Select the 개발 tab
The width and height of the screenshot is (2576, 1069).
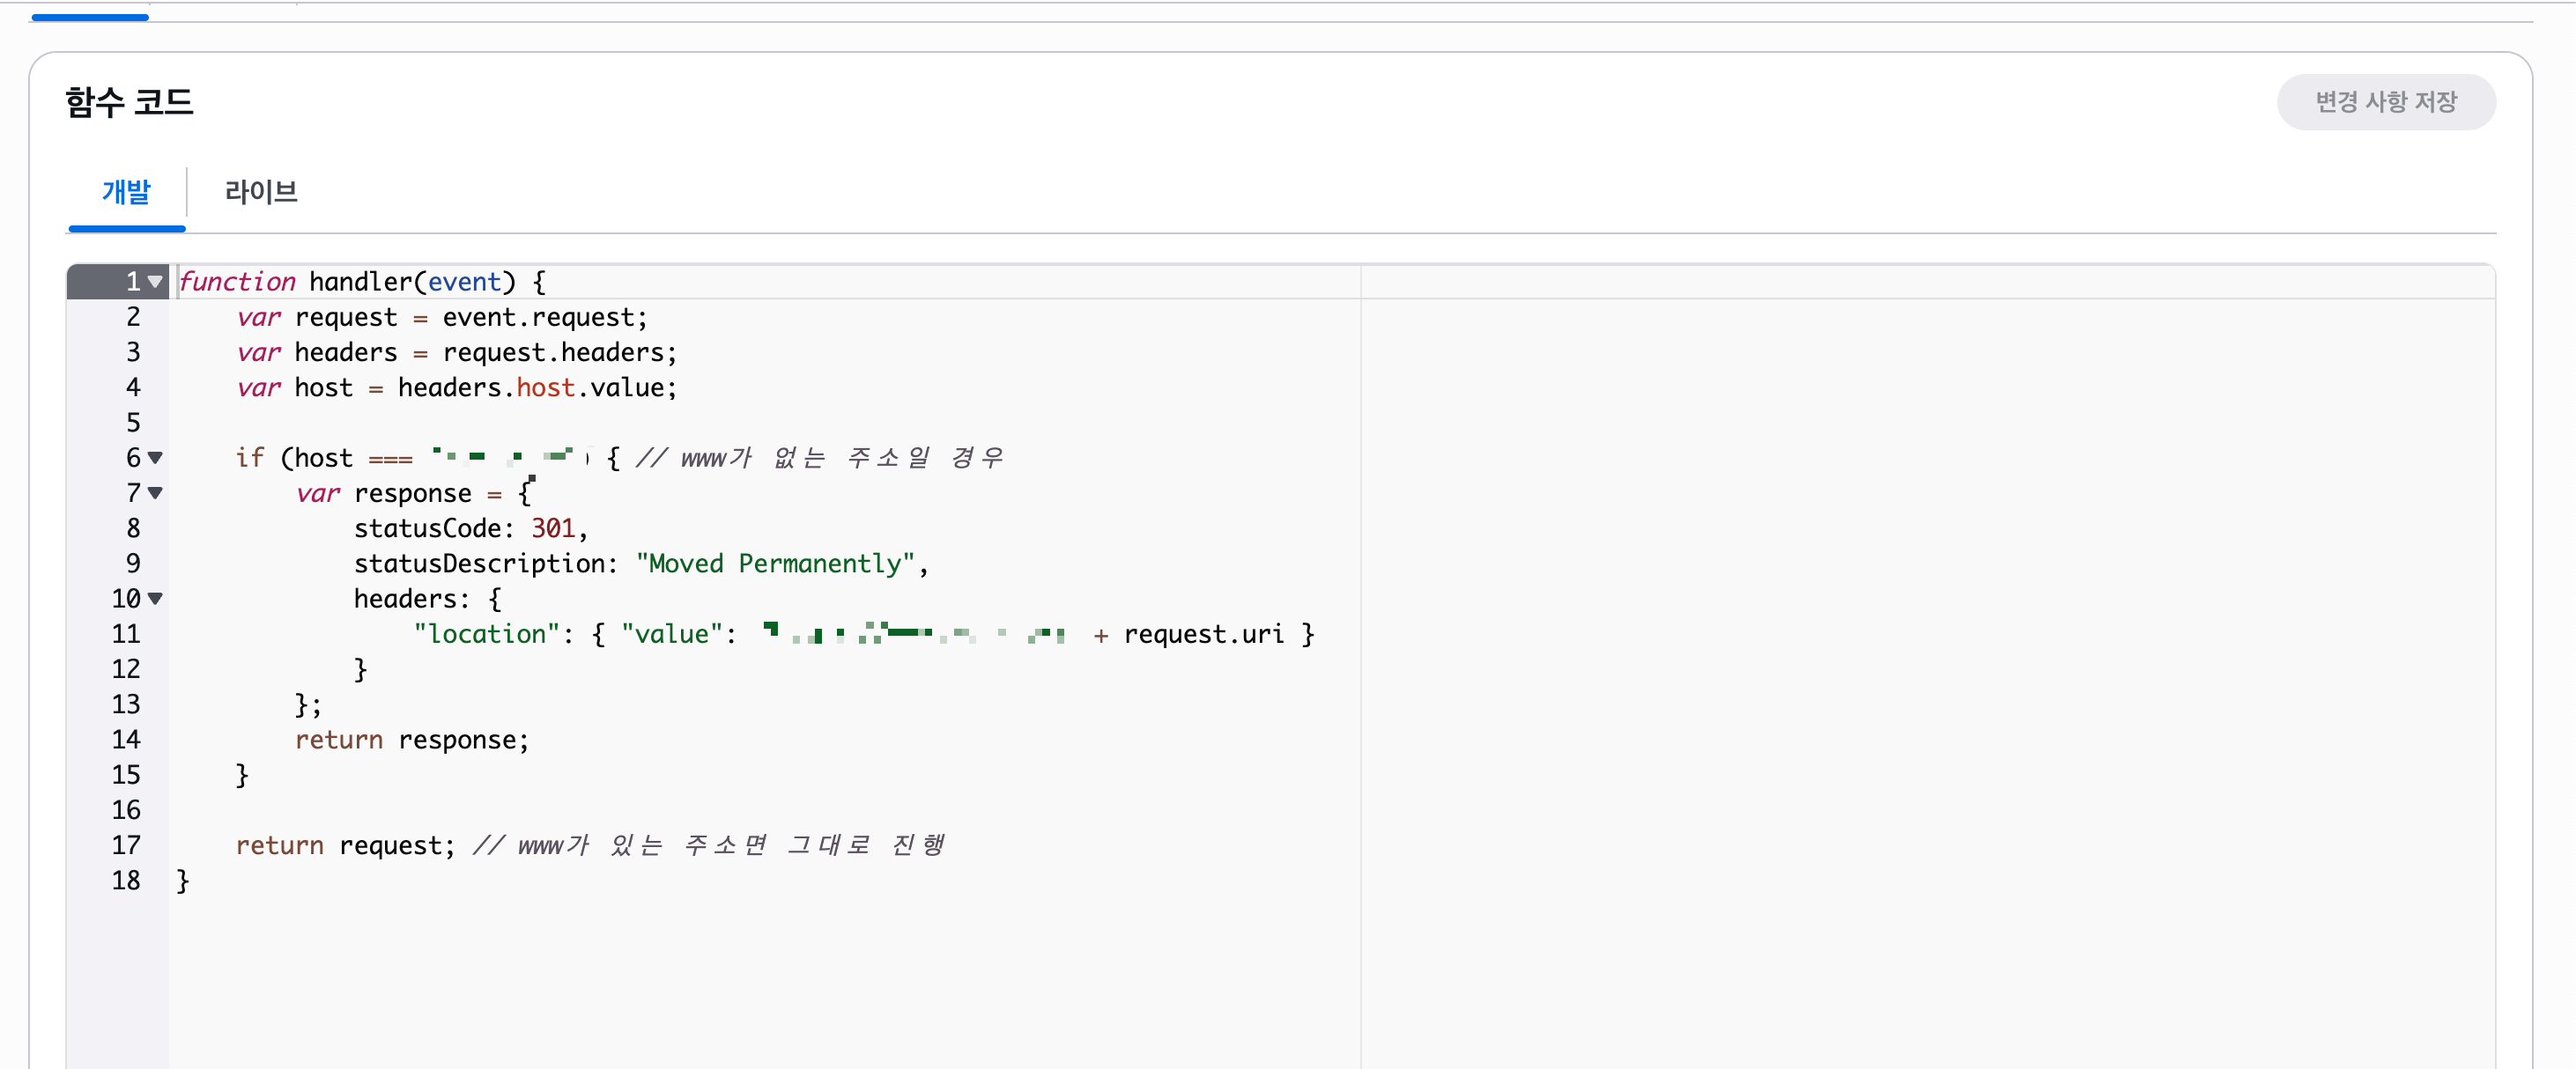click(x=126, y=191)
